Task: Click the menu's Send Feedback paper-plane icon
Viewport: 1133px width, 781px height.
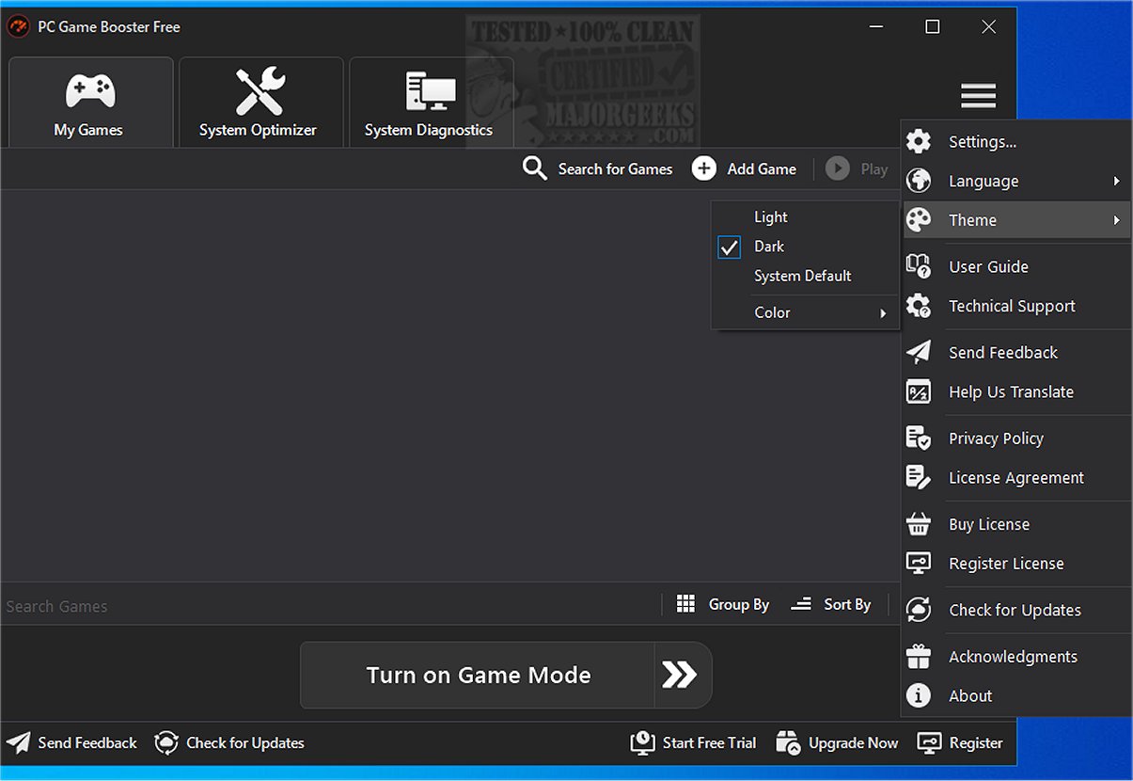Action: [919, 352]
